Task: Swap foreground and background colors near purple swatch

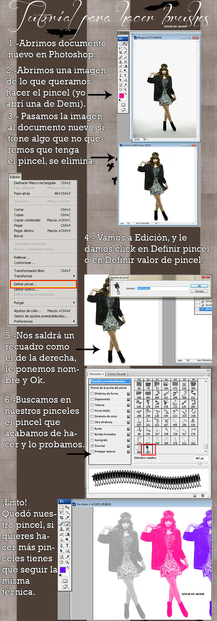Action: (x=68, y=568)
